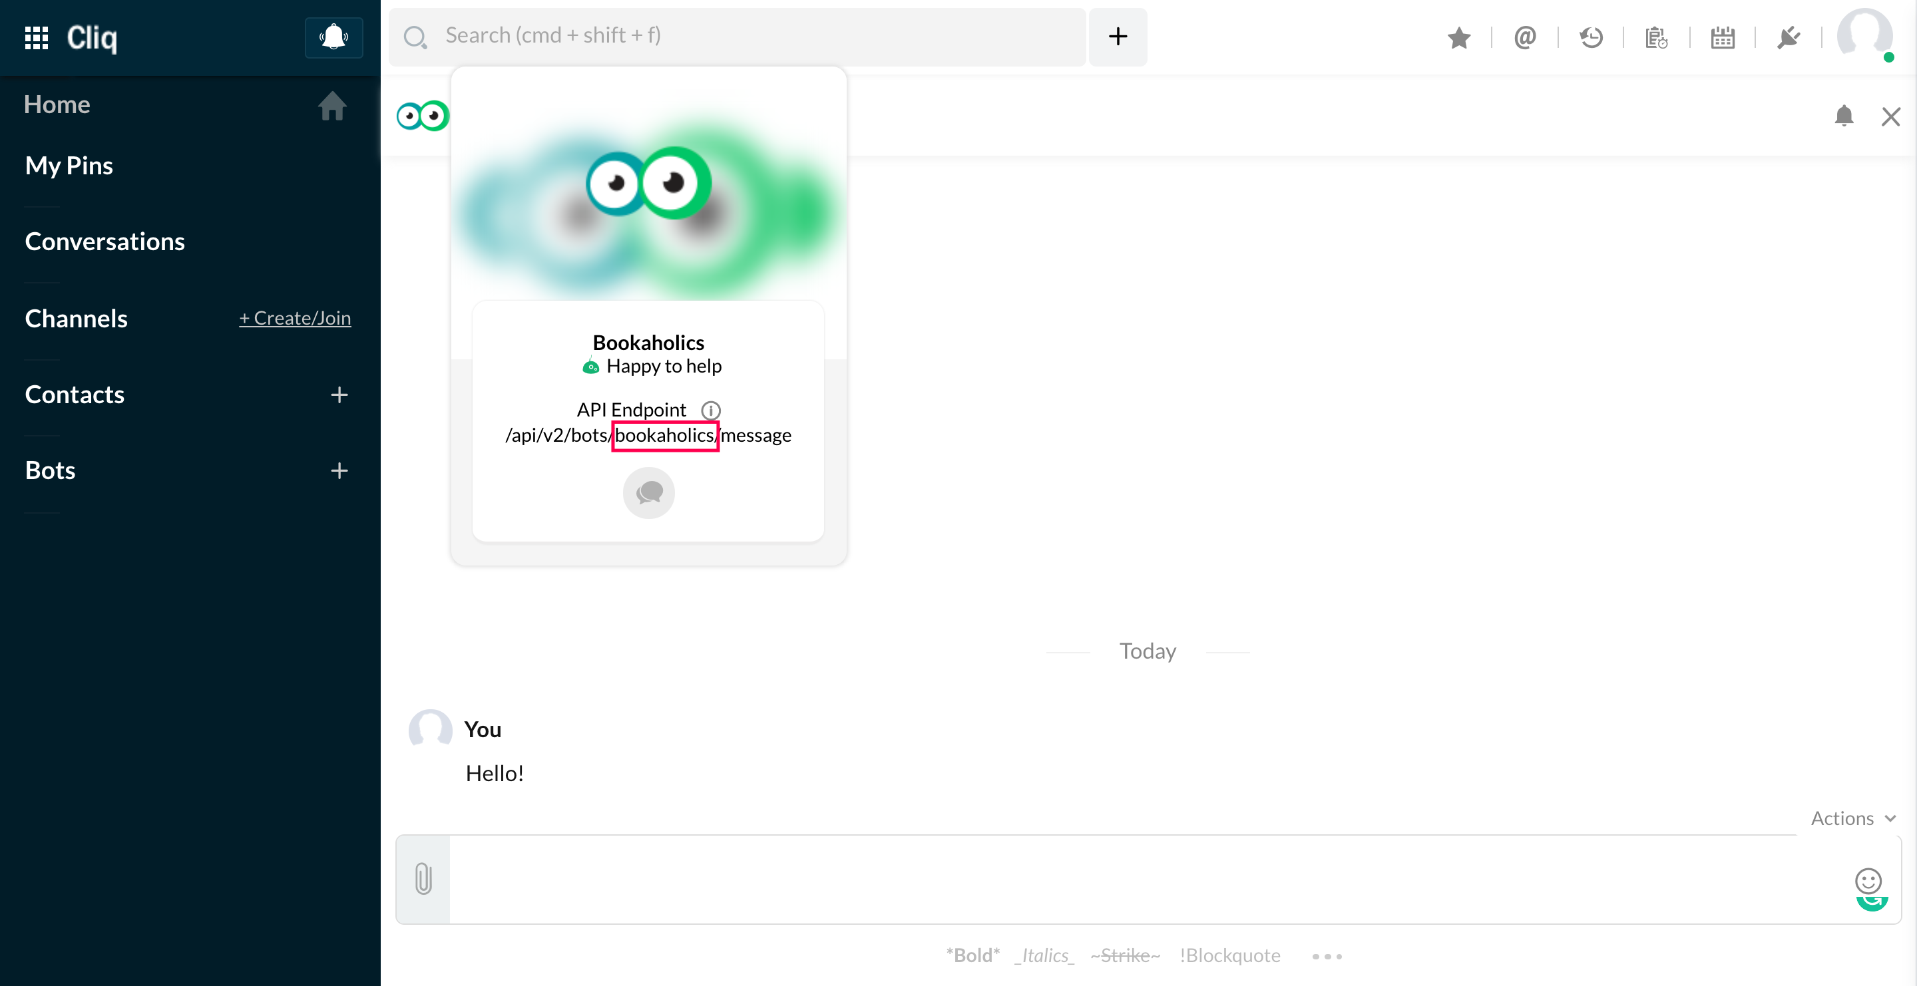Click large Bookaholics bot image in card
The width and height of the screenshot is (1917, 986).
click(649, 182)
